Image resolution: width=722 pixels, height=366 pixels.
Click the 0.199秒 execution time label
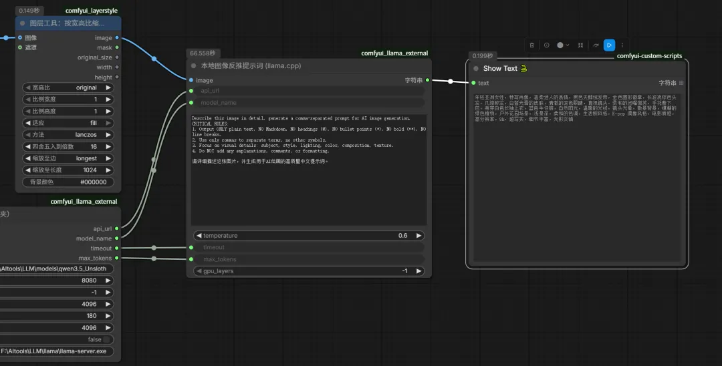[x=483, y=56]
